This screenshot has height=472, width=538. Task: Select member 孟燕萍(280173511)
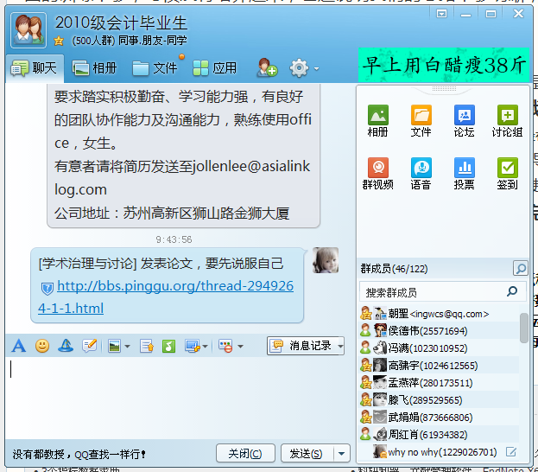click(439, 383)
